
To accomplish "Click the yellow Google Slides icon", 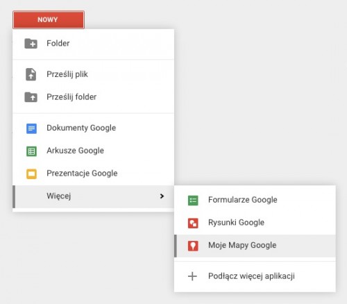I will [x=31, y=174].
